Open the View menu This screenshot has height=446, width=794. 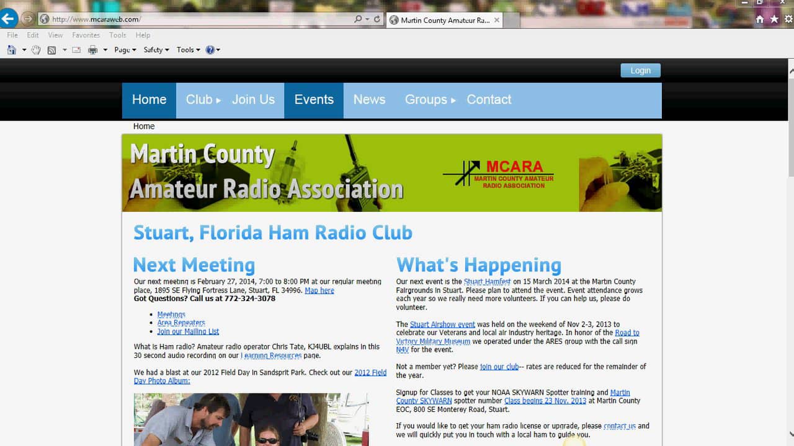(x=55, y=35)
